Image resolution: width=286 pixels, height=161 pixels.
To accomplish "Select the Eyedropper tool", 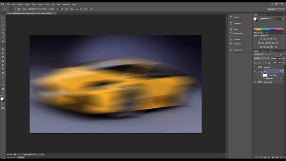I will click(x=3, y=37).
